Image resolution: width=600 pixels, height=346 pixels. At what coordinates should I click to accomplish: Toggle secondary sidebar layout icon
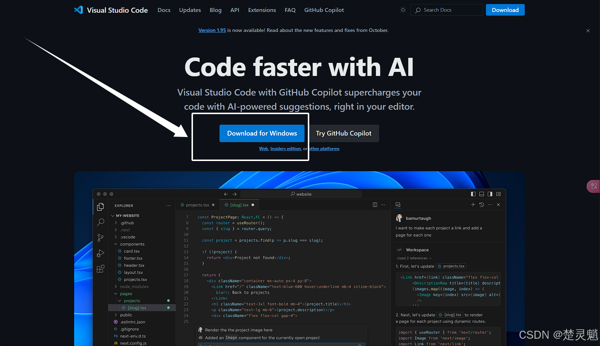pos(490,194)
